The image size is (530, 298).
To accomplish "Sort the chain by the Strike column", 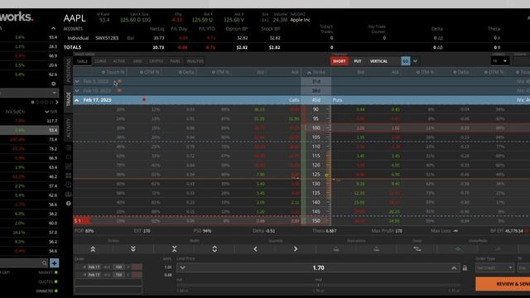I will 316,72.
